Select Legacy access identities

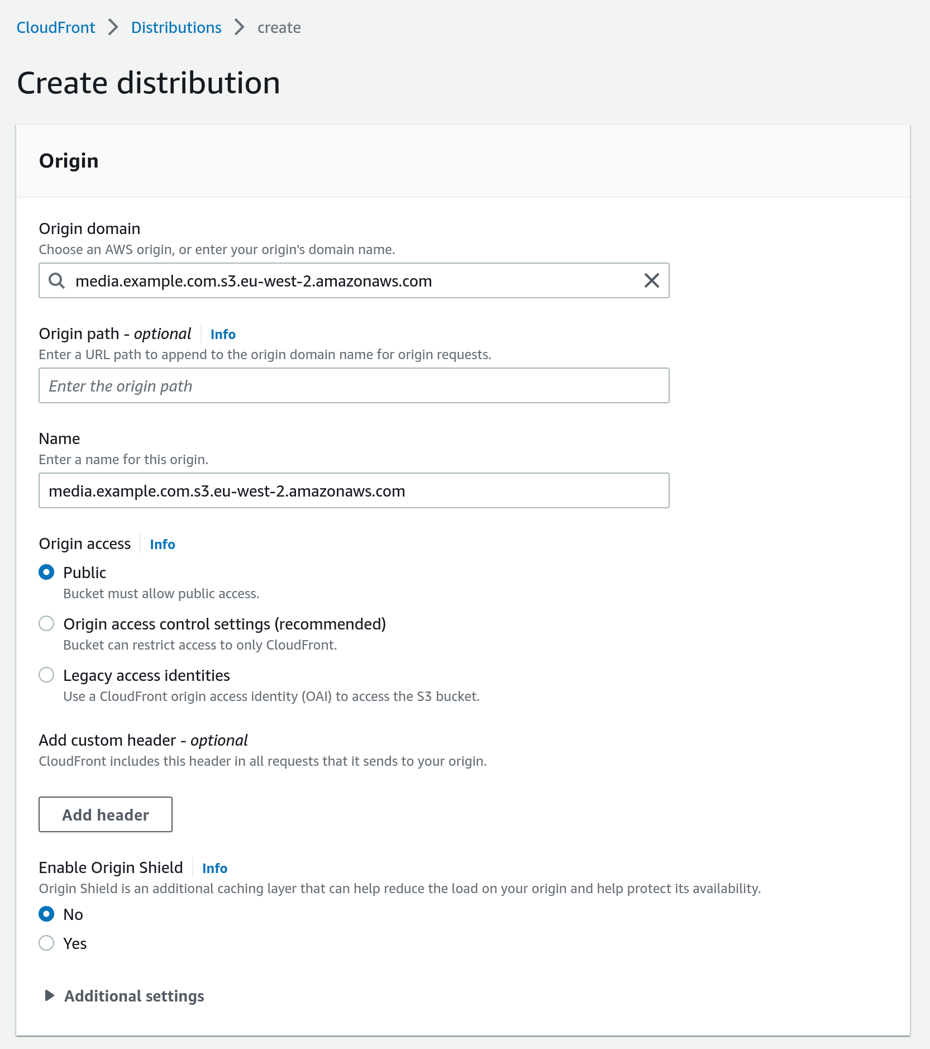(46, 675)
